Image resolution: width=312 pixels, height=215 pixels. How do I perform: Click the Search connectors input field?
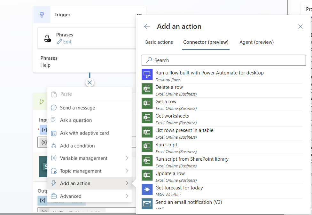click(224, 60)
